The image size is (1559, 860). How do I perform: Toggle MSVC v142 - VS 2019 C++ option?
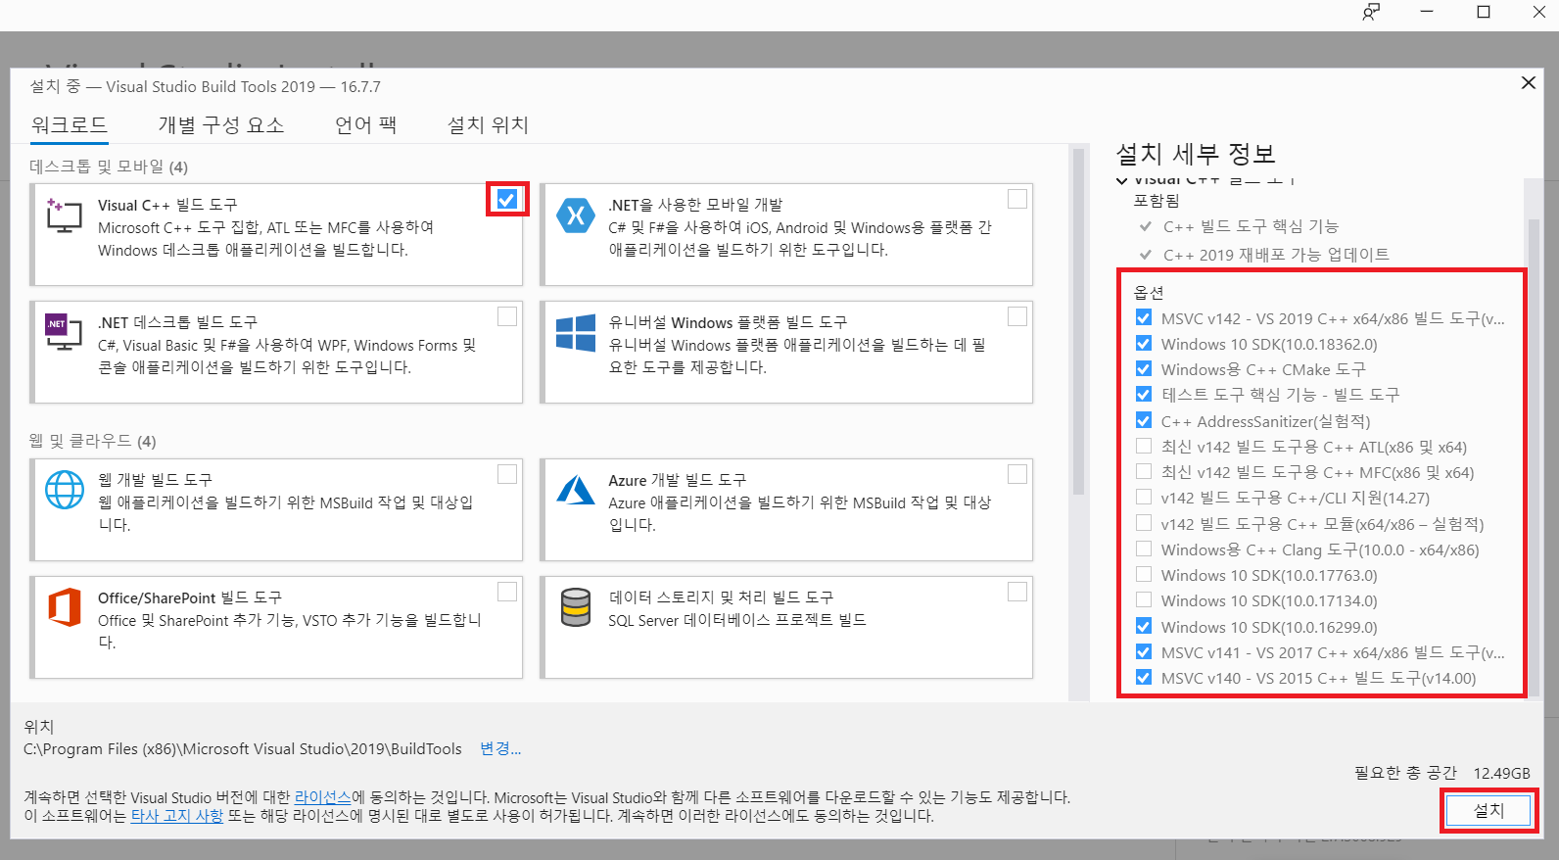(x=1144, y=317)
